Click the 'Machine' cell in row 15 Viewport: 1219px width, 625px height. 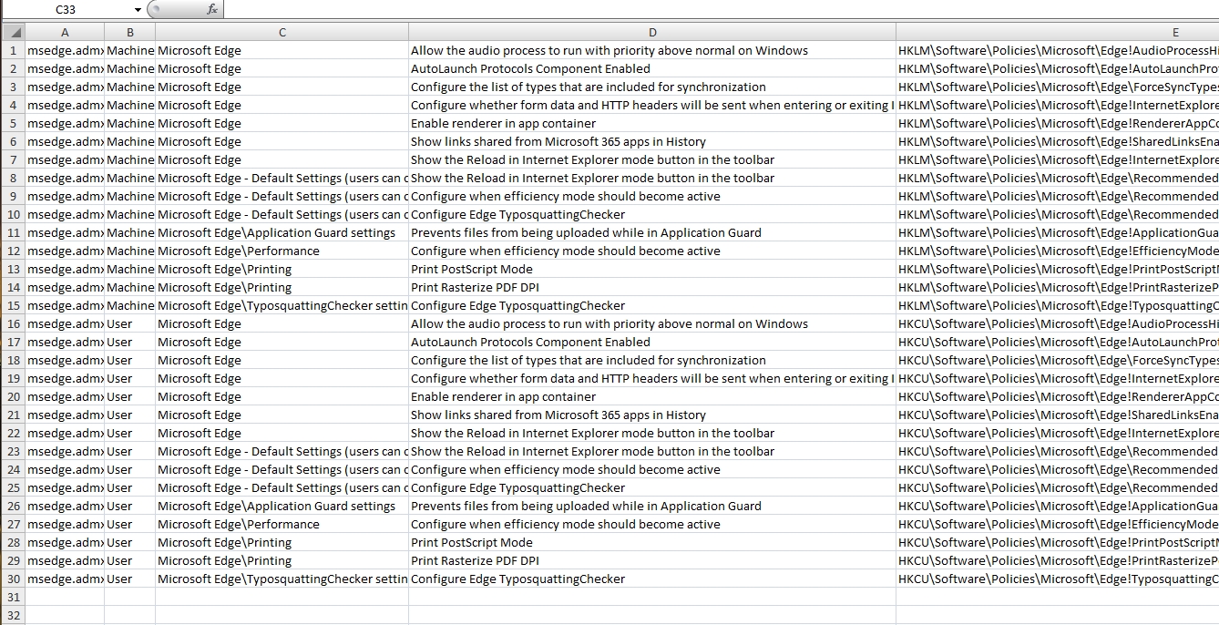click(129, 305)
